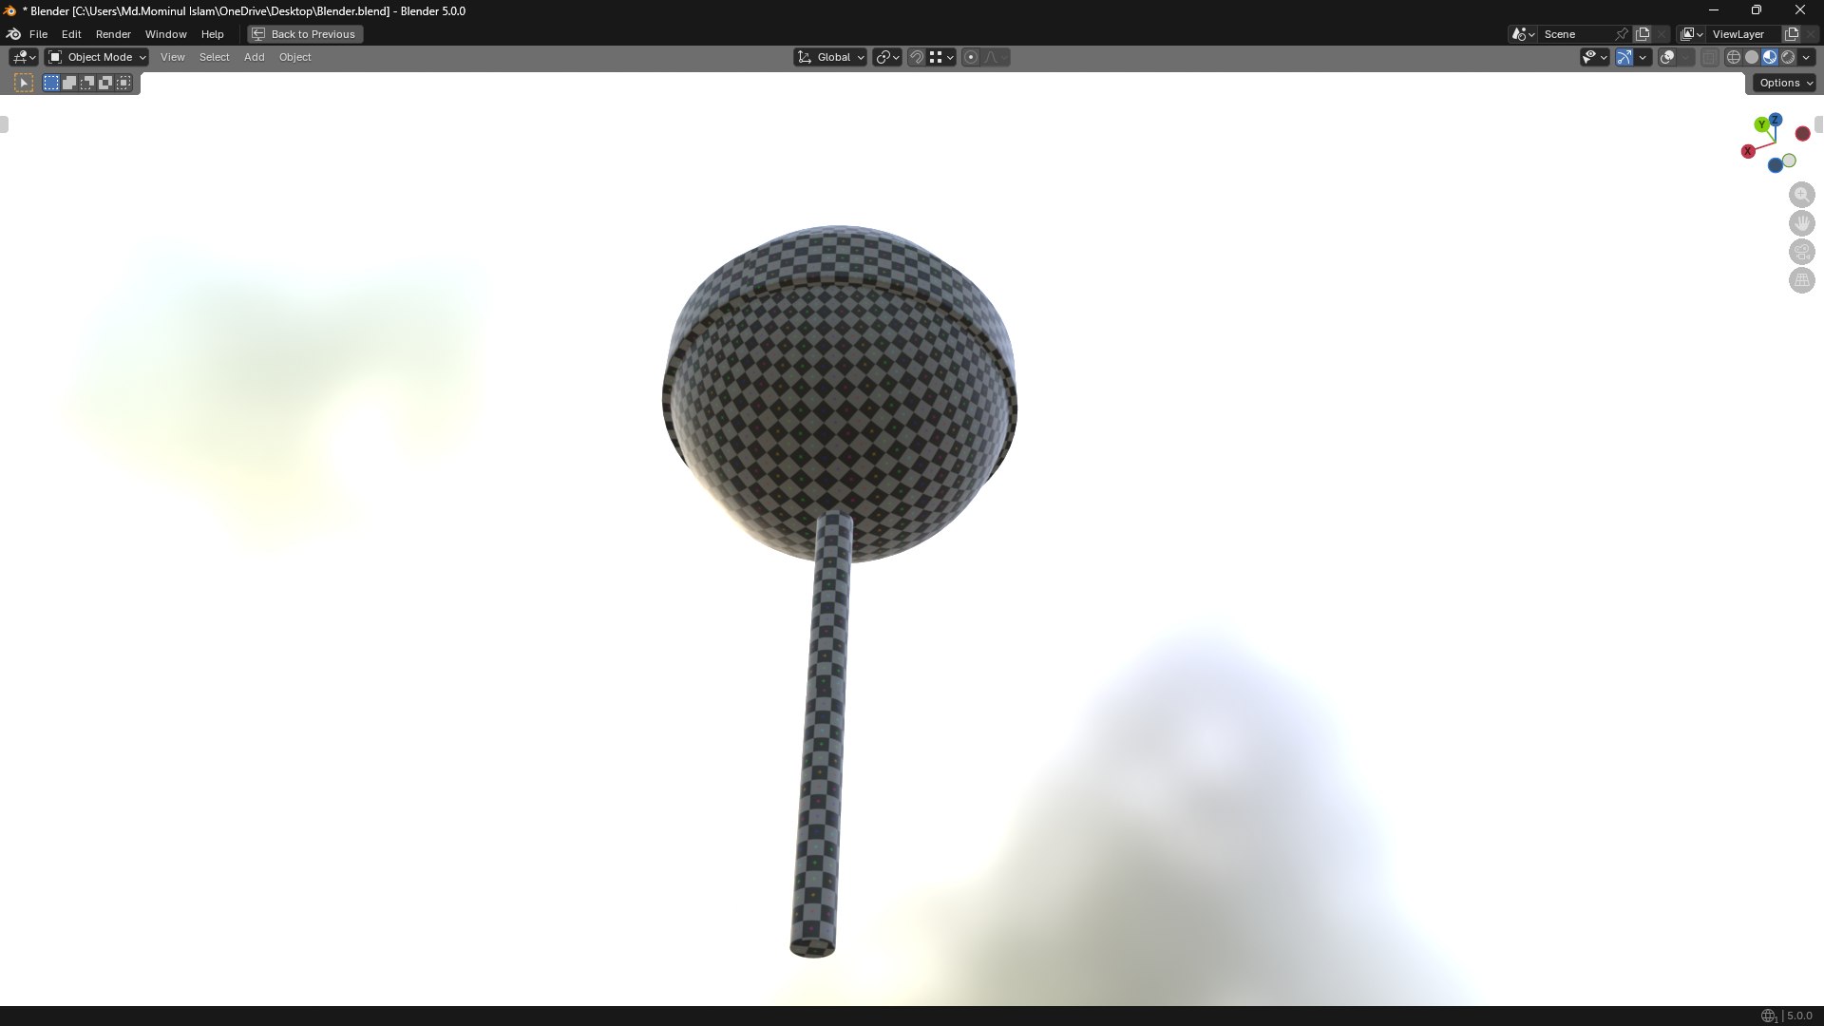This screenshot has width=1824, height=1026.
Task: Open the Render menu
Action: 113,34
